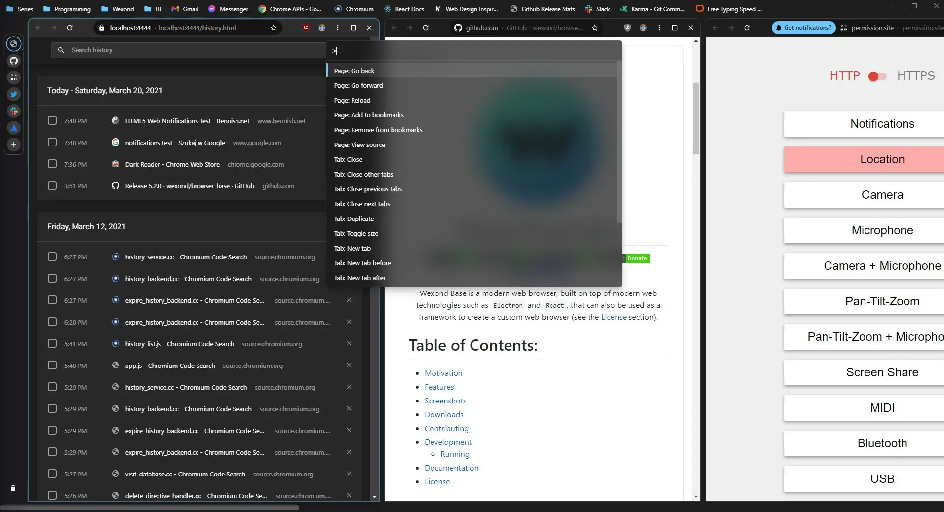
Task: Select 'Tab: New tab after' command
Action: [472, 278]
